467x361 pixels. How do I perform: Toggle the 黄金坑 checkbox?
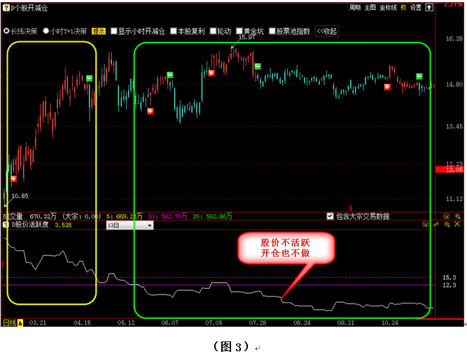click(x=239, y=31)
